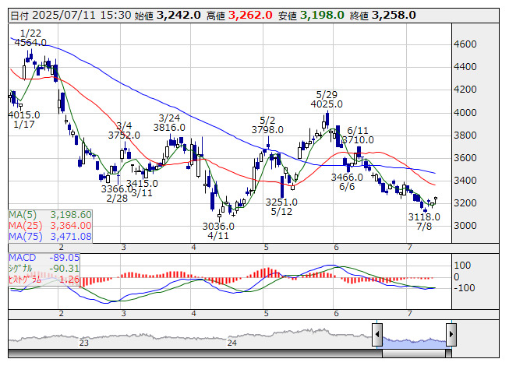Click the year 24 marker in overview chart
The height and width of the screenshot is (366, 509).
(232, 343)
